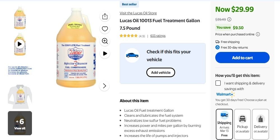Click info icon next to $39.49 price
The image size is (280, 140).
229,19
